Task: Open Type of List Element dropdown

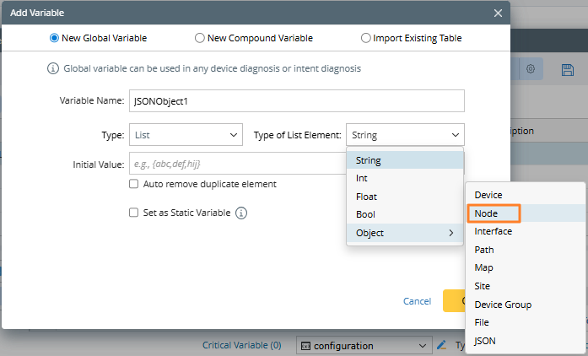Action: [x=405, y=134]
